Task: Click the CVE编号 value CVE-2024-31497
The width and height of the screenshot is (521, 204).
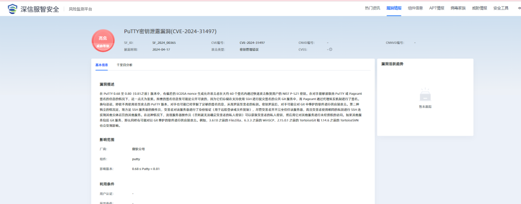Action: (252, 43)
